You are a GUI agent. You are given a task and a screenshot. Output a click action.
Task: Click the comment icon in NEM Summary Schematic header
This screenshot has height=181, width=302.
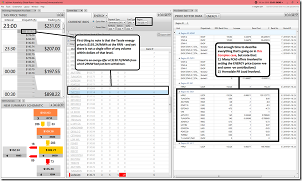click(62, 105)
